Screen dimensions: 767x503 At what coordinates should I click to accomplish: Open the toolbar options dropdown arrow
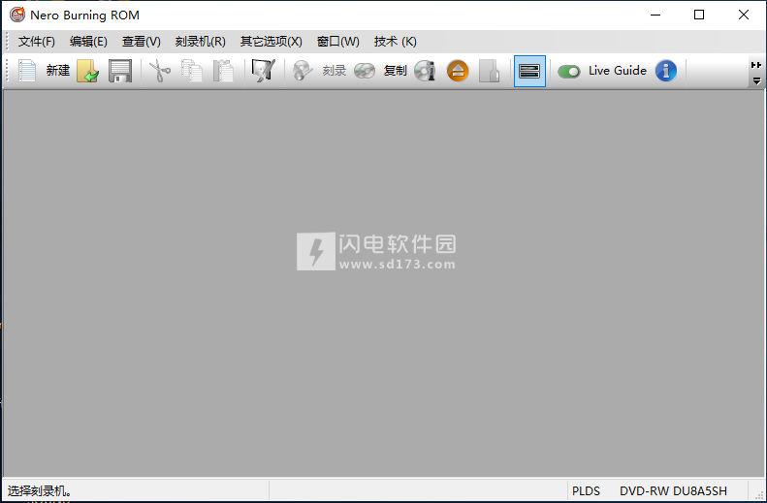point(756,80)
